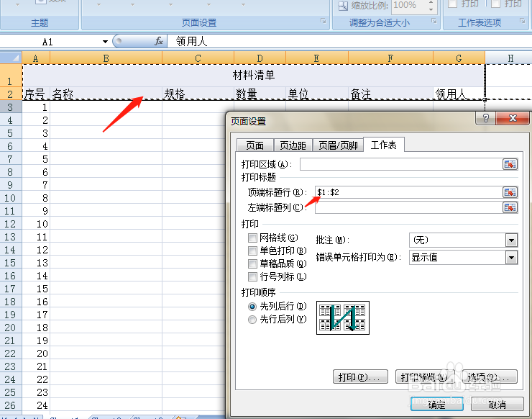Viewport: 532px width, 419px height.
Task: Switch to the 页眉/页脚 tab
Action: point(338,145)
